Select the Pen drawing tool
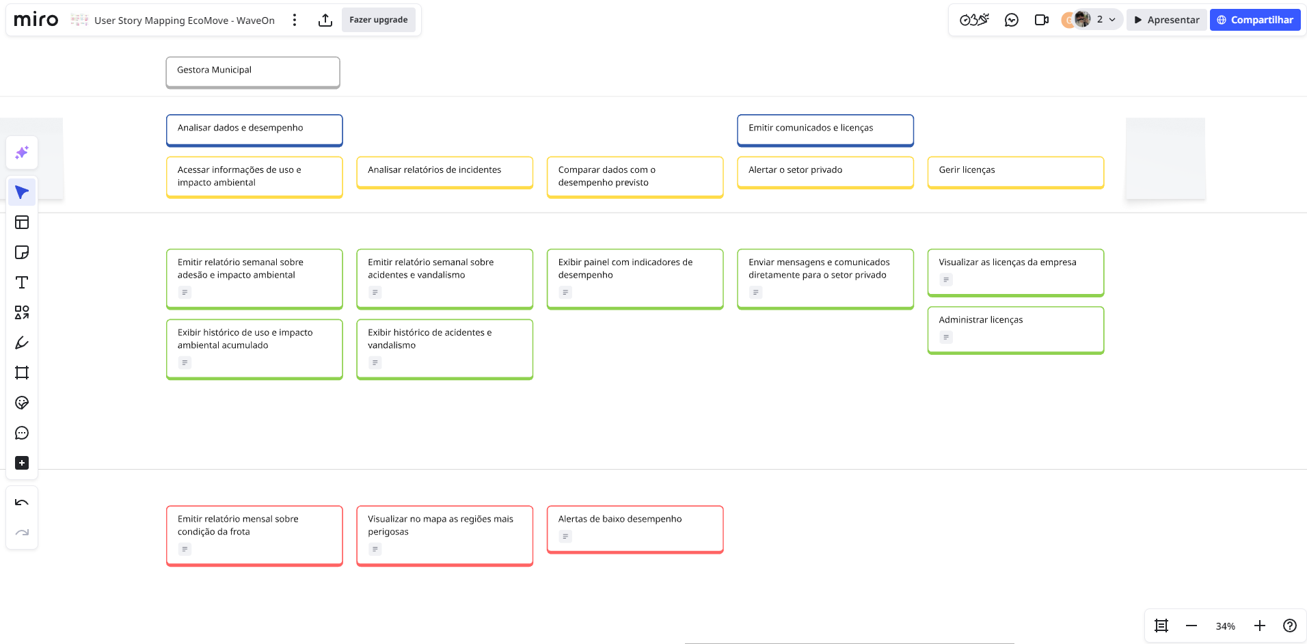1307x644 pixels. [22, 343]
